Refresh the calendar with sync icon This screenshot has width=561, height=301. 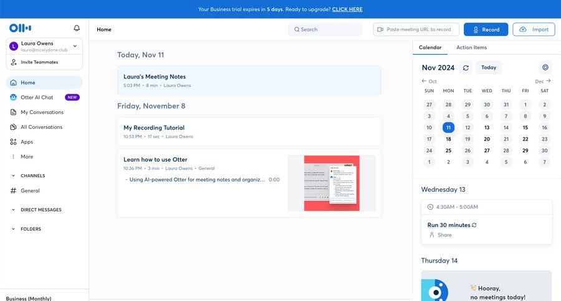coord(466,68)
